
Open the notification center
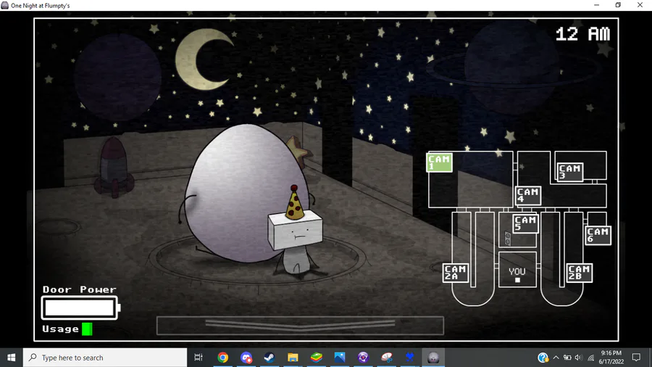636,358
